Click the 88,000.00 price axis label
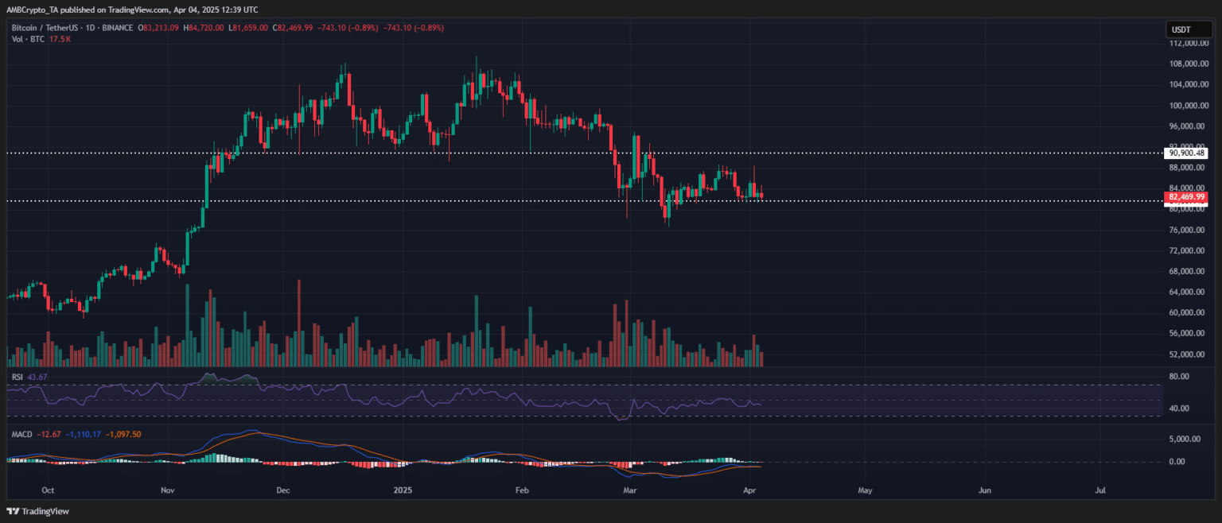The height and width of the screenshot is (523, 1222). pos(1189,168)
